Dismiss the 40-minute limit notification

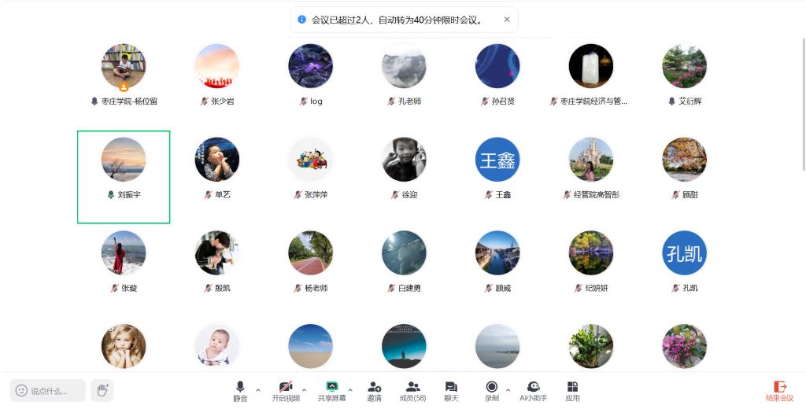coord(507,20)
